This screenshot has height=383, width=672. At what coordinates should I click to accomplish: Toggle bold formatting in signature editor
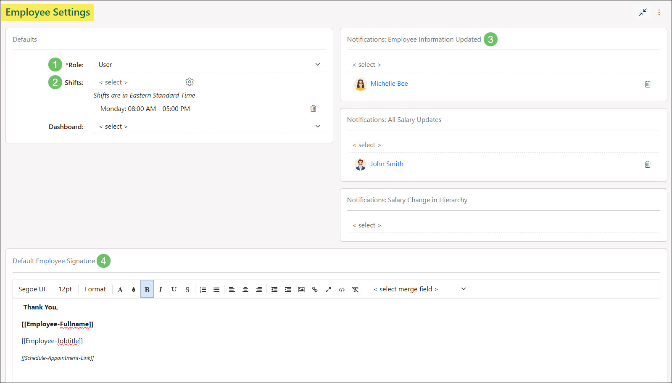tap(147, 289)
